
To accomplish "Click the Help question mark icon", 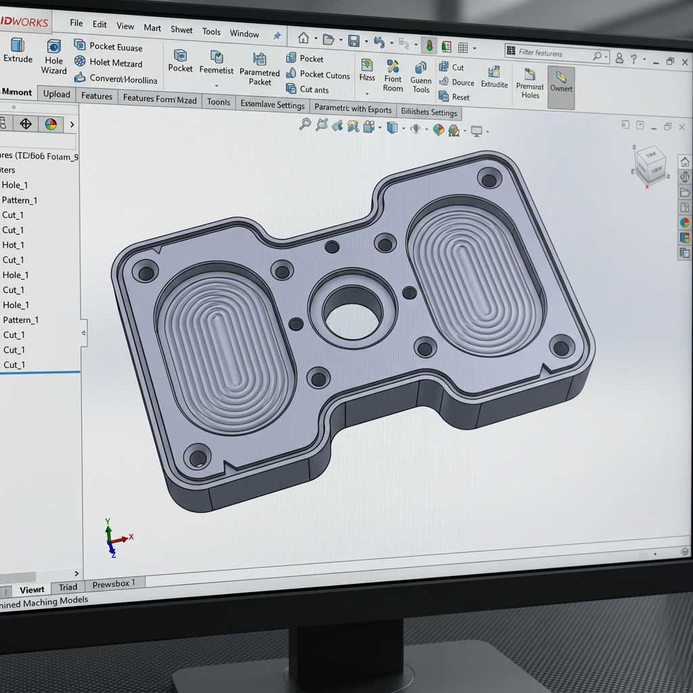I will tap(633, 59).
